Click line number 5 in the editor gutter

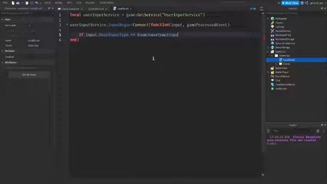[x=60, y=35]
